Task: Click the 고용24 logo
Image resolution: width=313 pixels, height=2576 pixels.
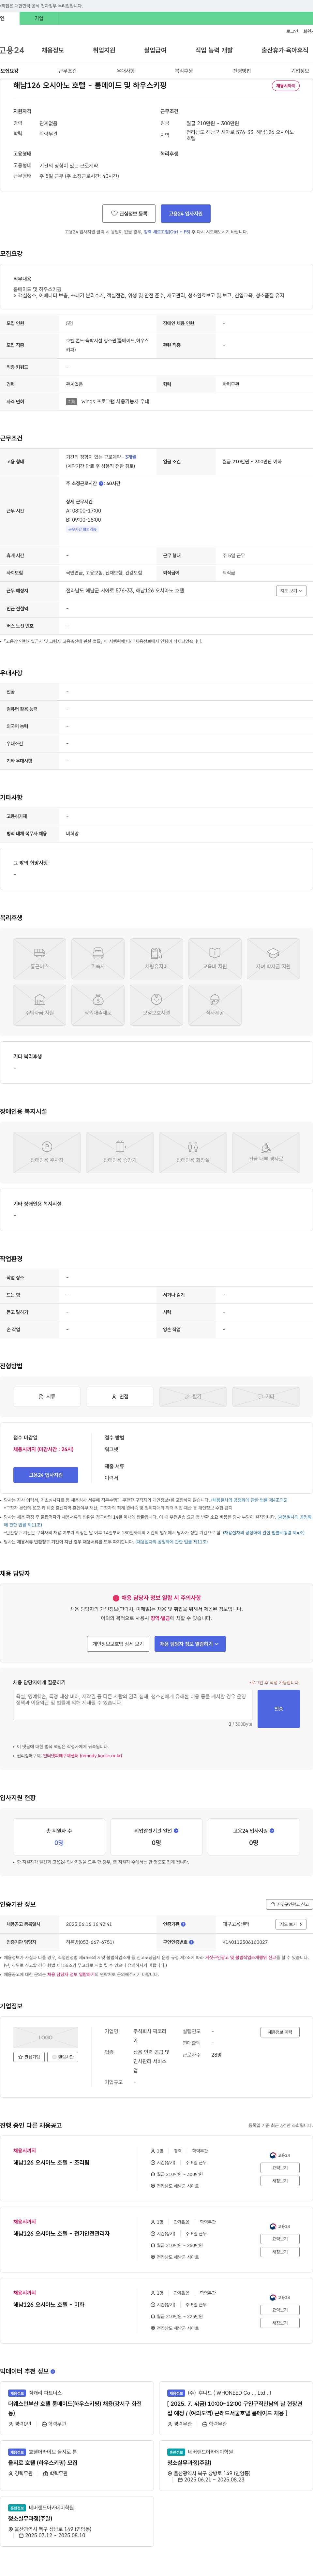Action: pyautogui.click(x=12, y=50)
